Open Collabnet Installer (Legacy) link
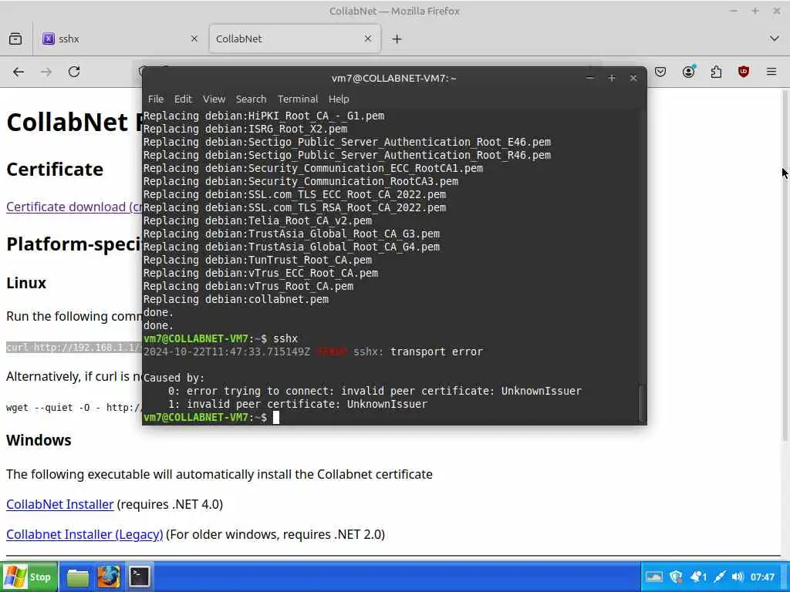790x592 pixels. 85,535
